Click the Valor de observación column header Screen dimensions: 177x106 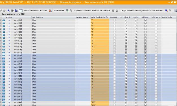[100, 17]
